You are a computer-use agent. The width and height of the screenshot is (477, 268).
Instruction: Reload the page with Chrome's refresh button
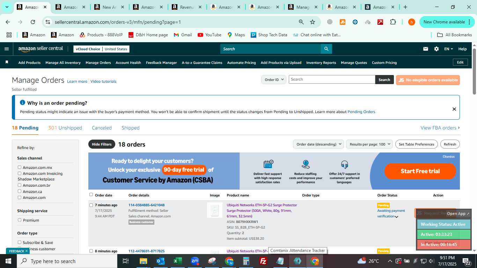tap(33, 22)
